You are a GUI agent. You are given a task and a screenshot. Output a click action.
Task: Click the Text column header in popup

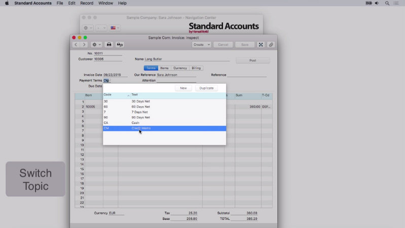(x=178, y=95)
